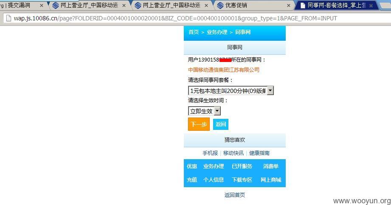Select 业务办理 in the bottom menu
The image size is (391, 205).
(x=214, y=166)
